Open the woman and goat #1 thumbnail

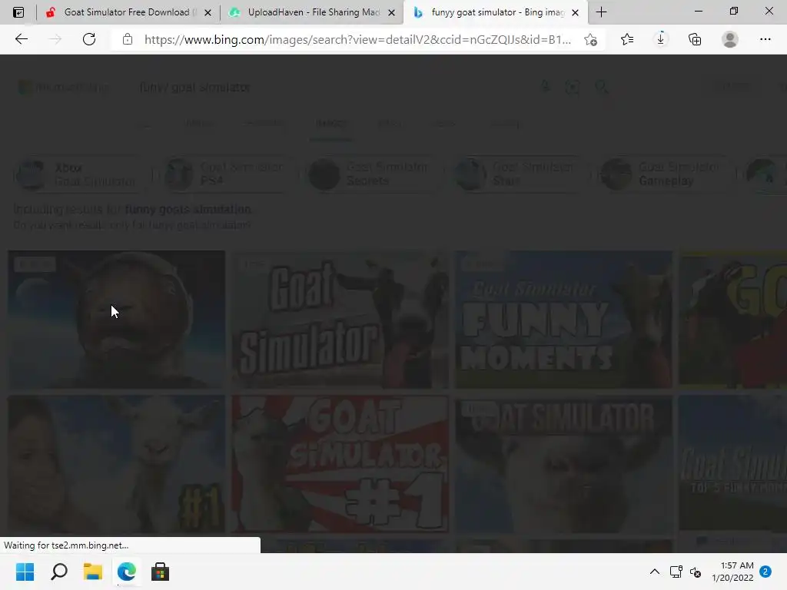[x=117, y=463]
